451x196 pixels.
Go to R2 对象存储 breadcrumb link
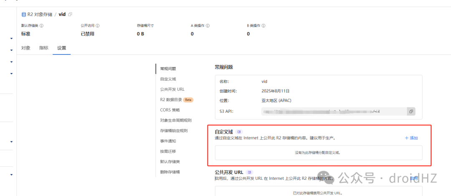click(x=40, y=14)
